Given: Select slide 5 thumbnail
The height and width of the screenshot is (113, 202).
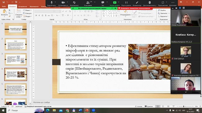Looking at the screenshot, I should (x=16, y=89).
